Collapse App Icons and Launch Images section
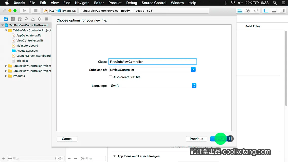Viewport: 288px width, 162px height. 114,156
